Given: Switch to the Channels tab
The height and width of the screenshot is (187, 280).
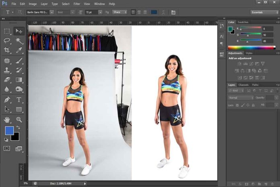Looking at the screenshot, I should 243,85.
